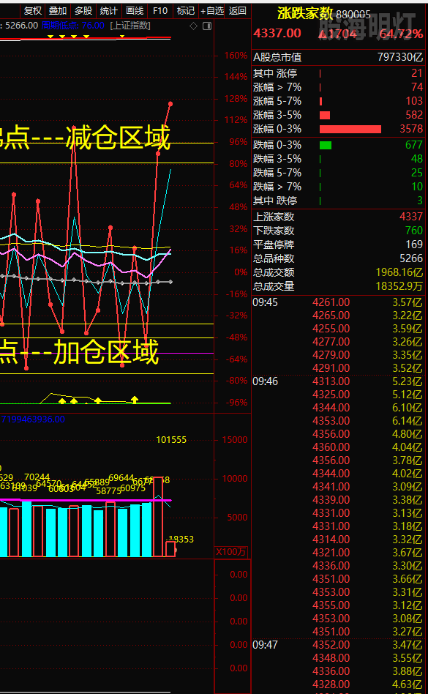Go back using the 返回 button

click(x=238, y=11)
